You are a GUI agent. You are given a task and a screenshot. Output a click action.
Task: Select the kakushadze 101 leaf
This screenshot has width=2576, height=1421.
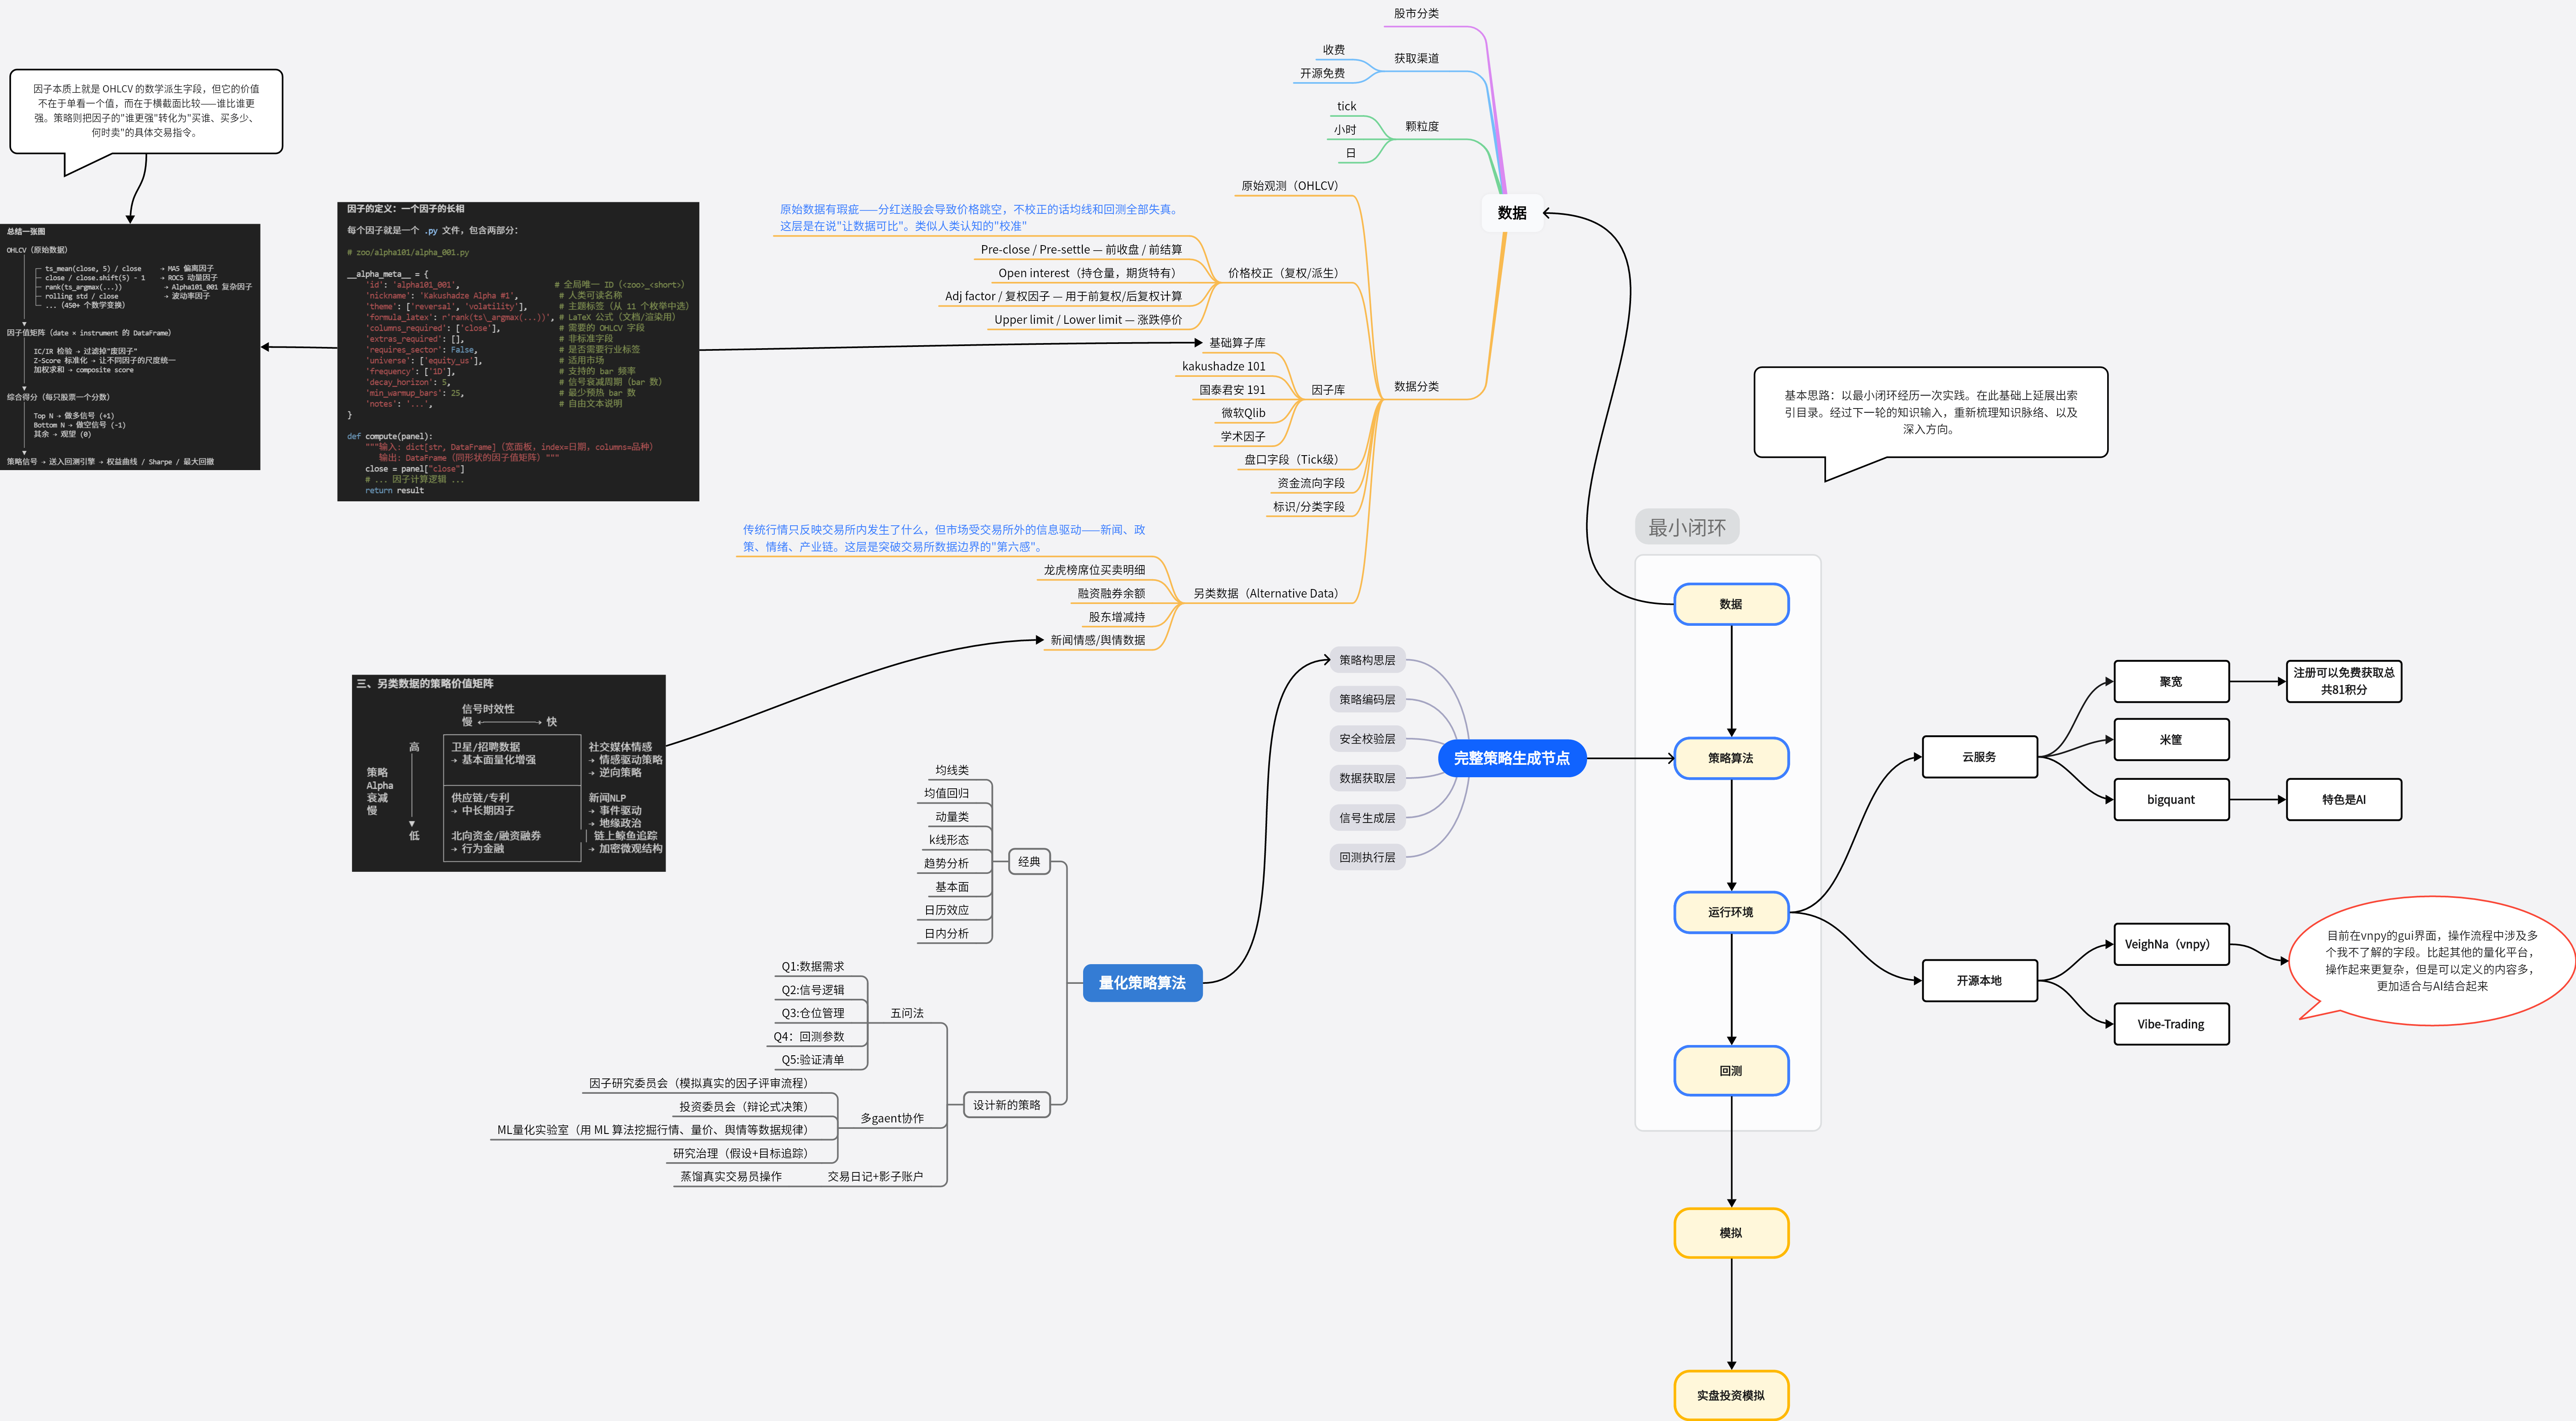click(x=1223, y=366)
